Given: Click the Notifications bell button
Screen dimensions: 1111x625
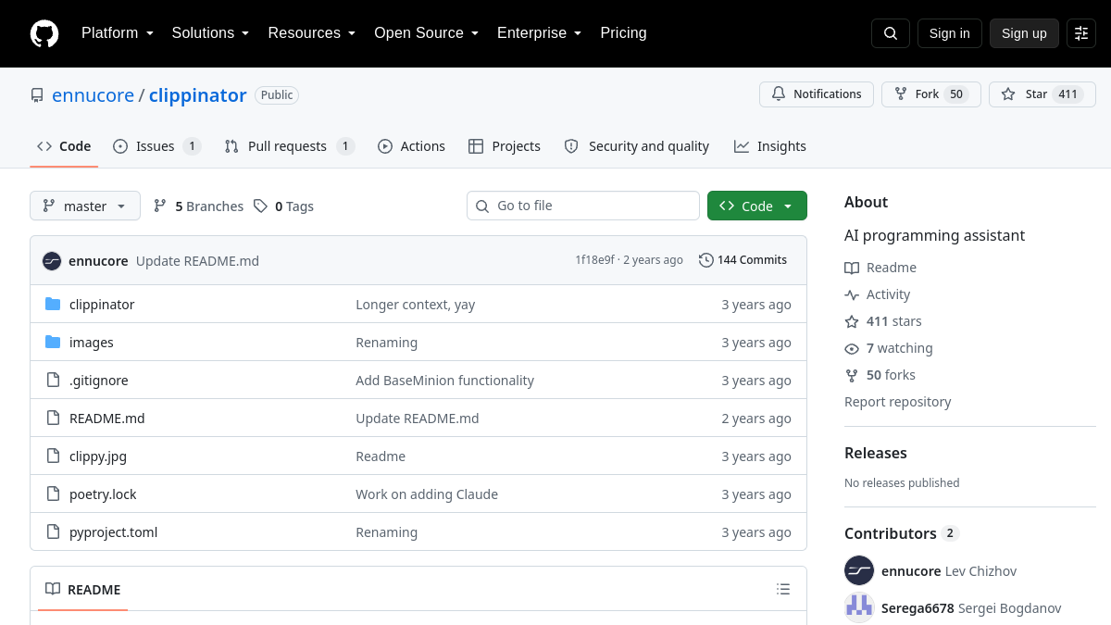Looking at the screenshot, I should pyautogui.click(x=817, y=94).
